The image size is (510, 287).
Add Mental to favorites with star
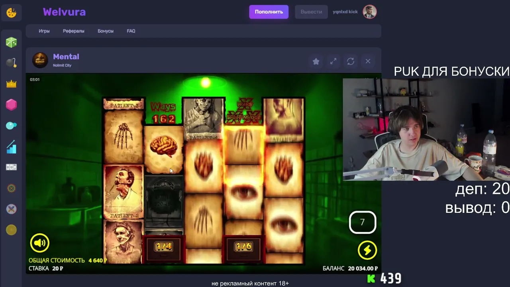pos(316,61)
